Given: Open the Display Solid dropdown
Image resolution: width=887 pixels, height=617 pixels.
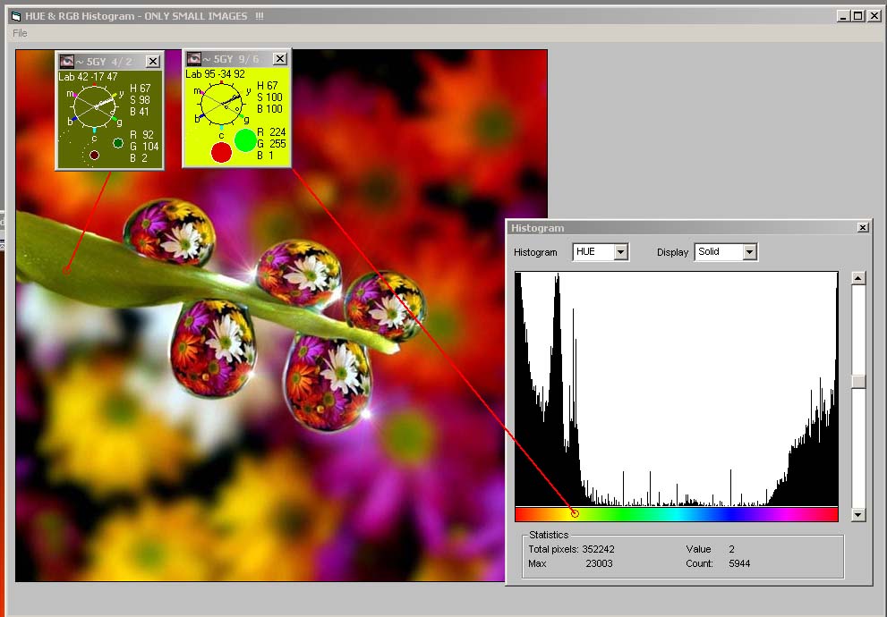Looking at the screenshot, I should coord(750,252).
